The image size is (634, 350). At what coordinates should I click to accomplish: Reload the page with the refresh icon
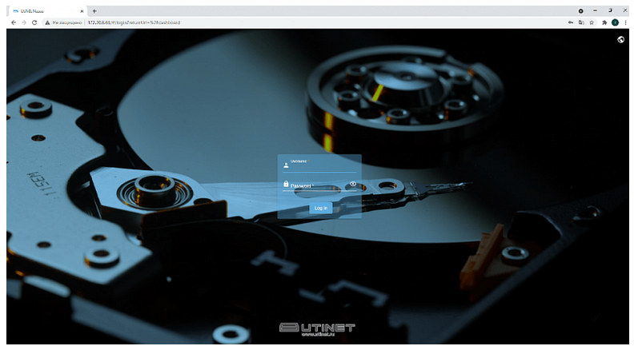[x=34, y=22]
